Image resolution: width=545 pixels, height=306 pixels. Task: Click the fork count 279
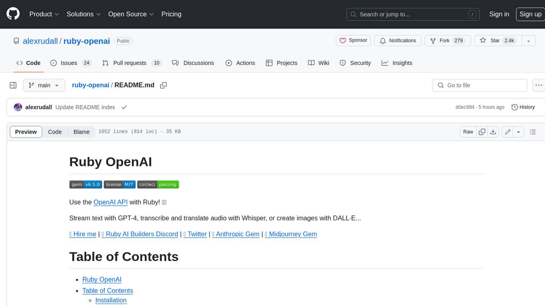[x=459, y=40]
